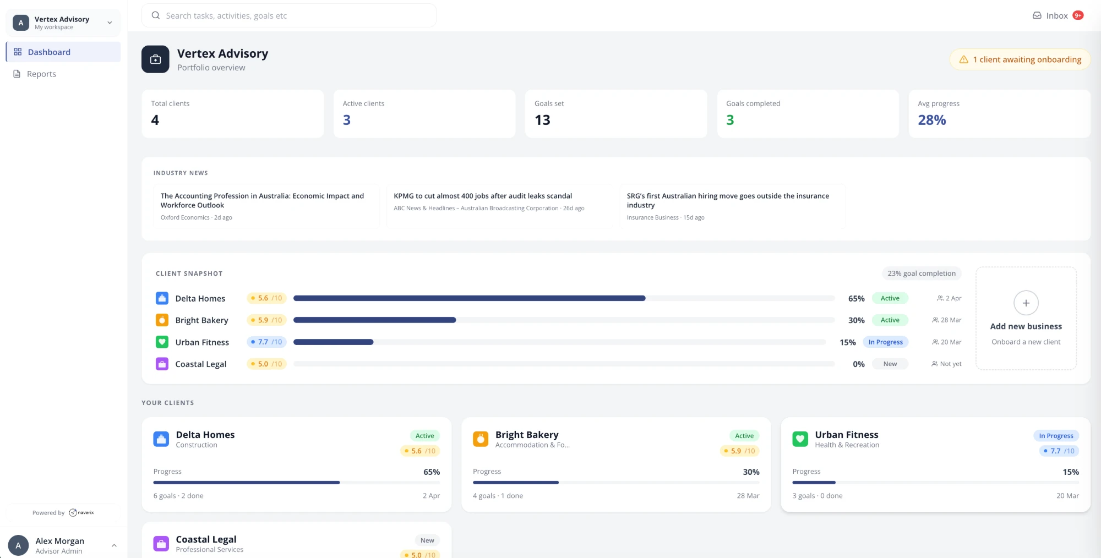The height and width of the screenshot is (558, 1101).
Task: Click Delta Homes 5.6 /10 score badge in snapshot
Action: pyautogui.click(x=267, y=298)
